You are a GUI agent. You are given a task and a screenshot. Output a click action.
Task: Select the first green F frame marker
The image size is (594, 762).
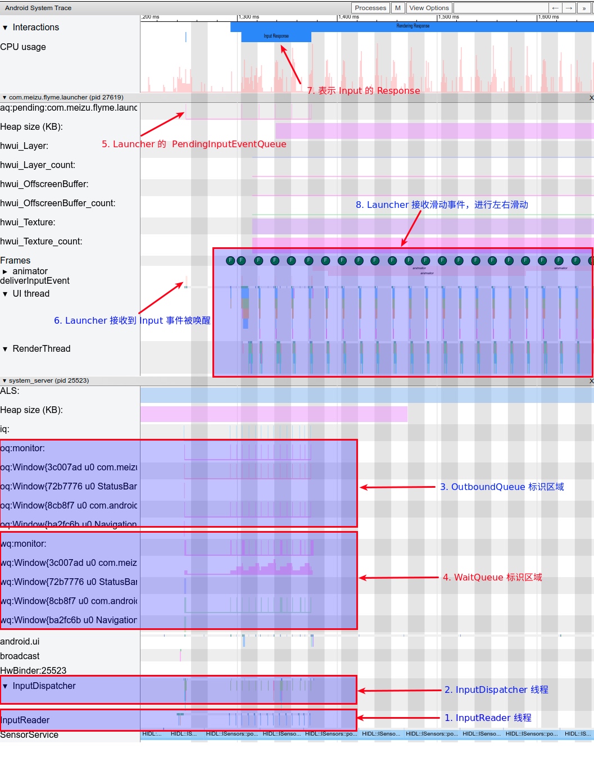click(230, 260)
